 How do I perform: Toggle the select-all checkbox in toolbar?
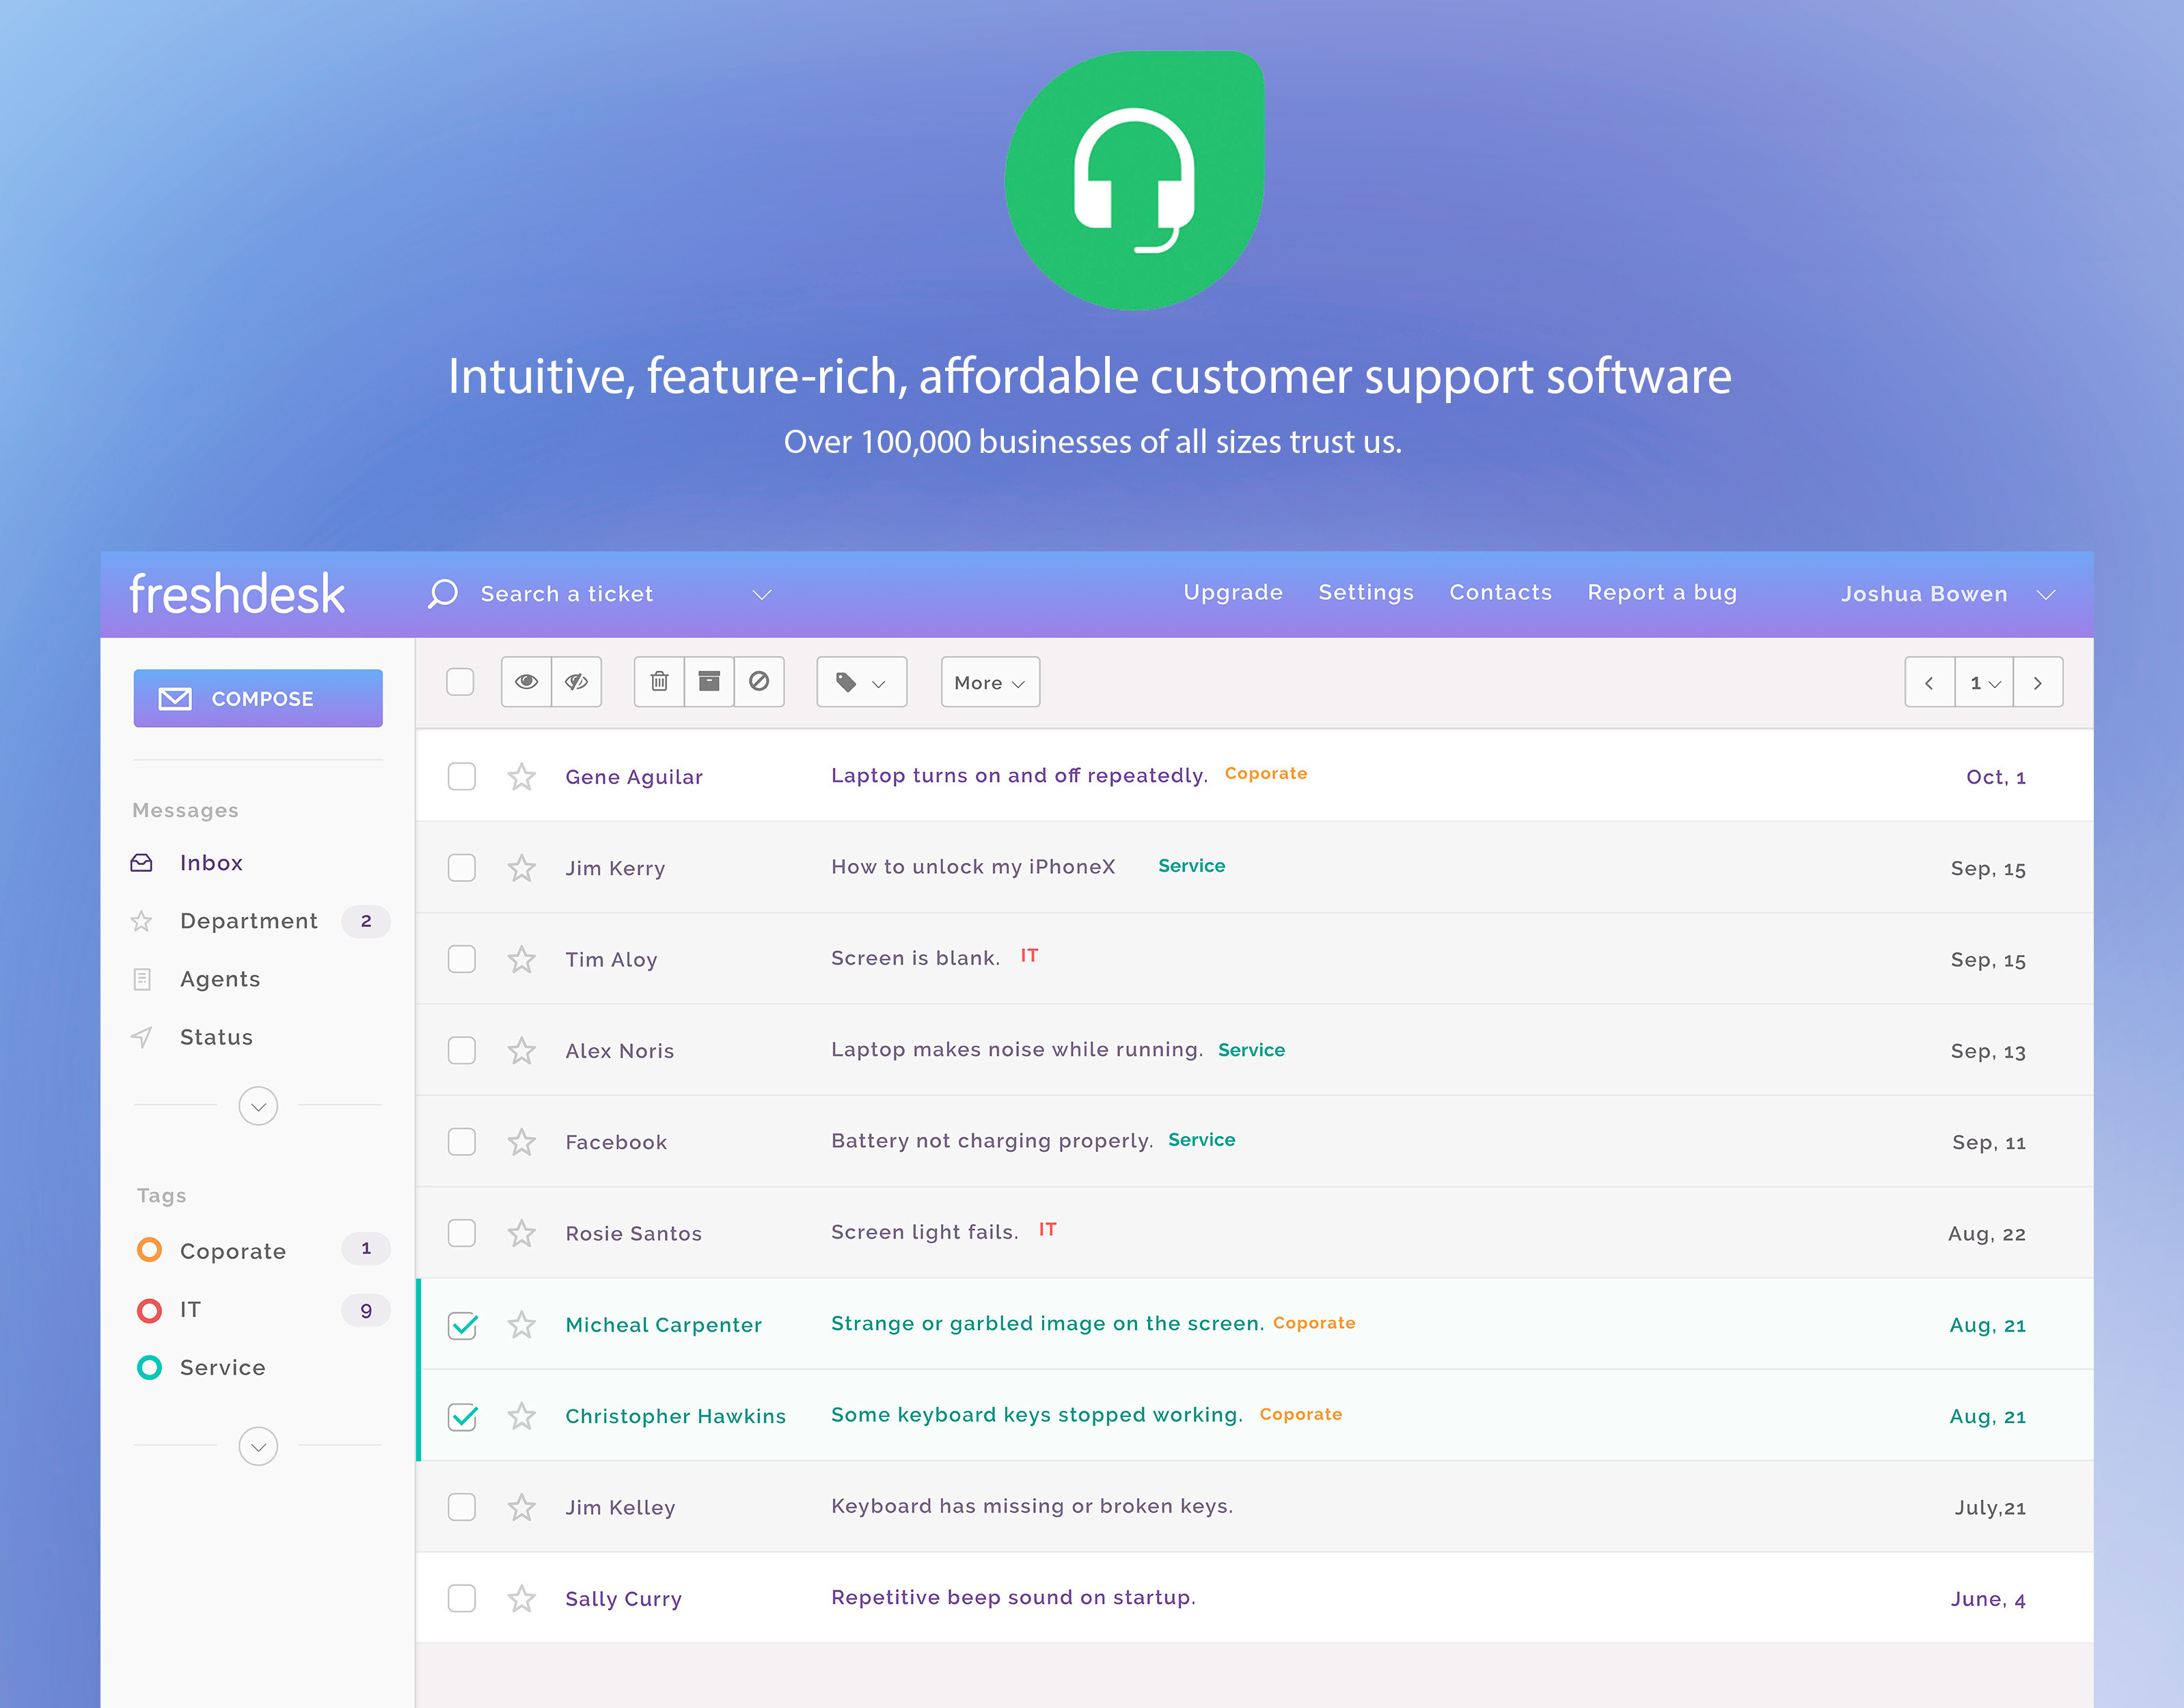(x=460, y=682)
